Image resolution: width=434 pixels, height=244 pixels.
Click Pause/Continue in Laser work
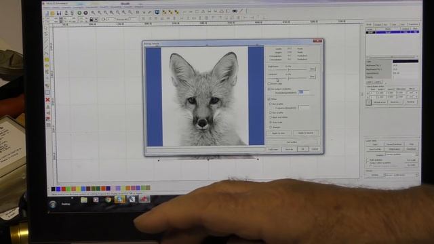pos(394,144)
